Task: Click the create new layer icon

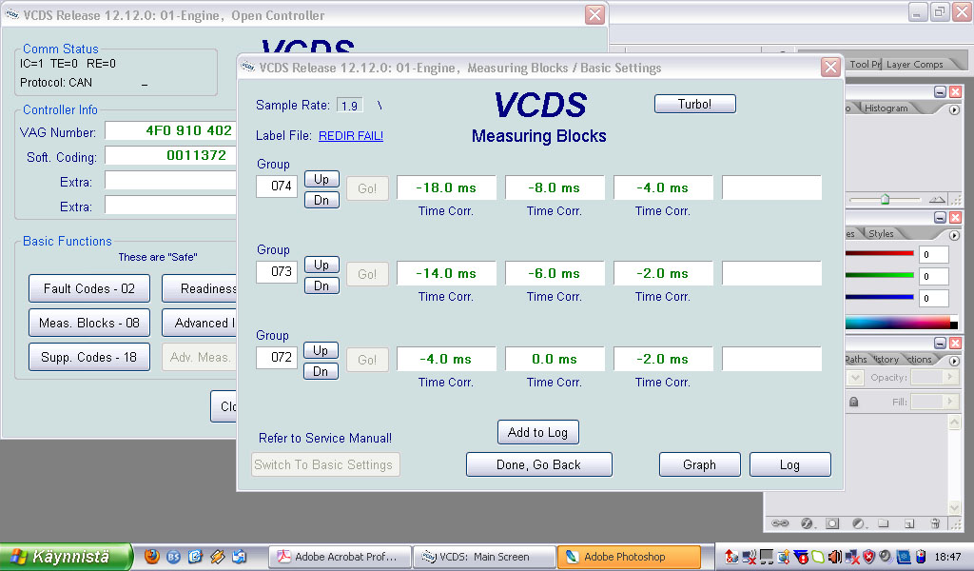Action: 909,522
